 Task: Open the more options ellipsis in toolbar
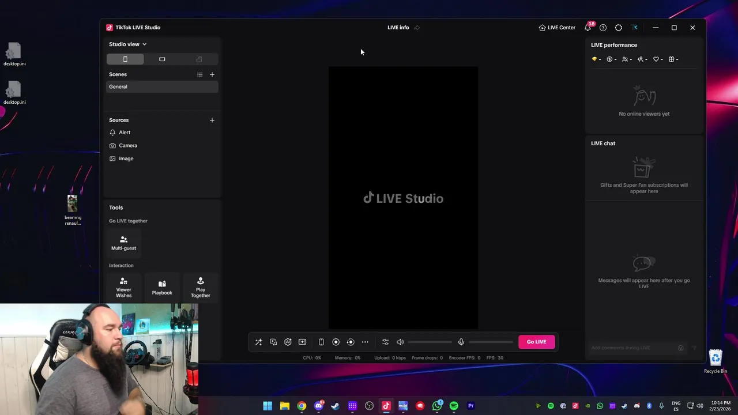tap(365, 342)
